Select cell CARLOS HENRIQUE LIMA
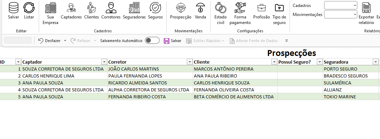The image size is (380, 139). tap(65, 76)
